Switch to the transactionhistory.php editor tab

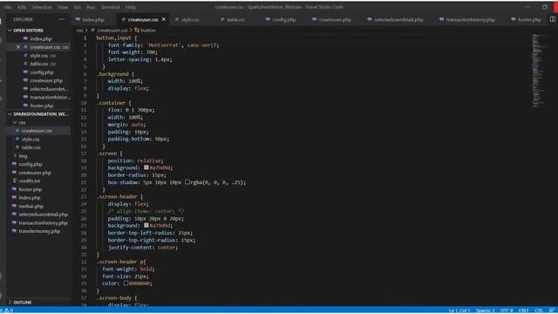(x=470, y=19)
